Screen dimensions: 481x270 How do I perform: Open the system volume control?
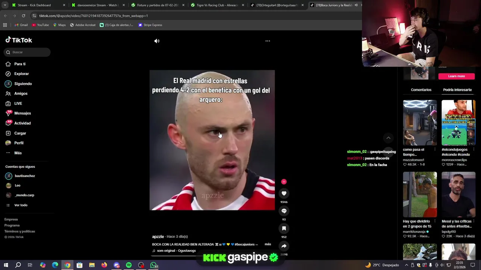pyautogui.click(x=442, y=265)
